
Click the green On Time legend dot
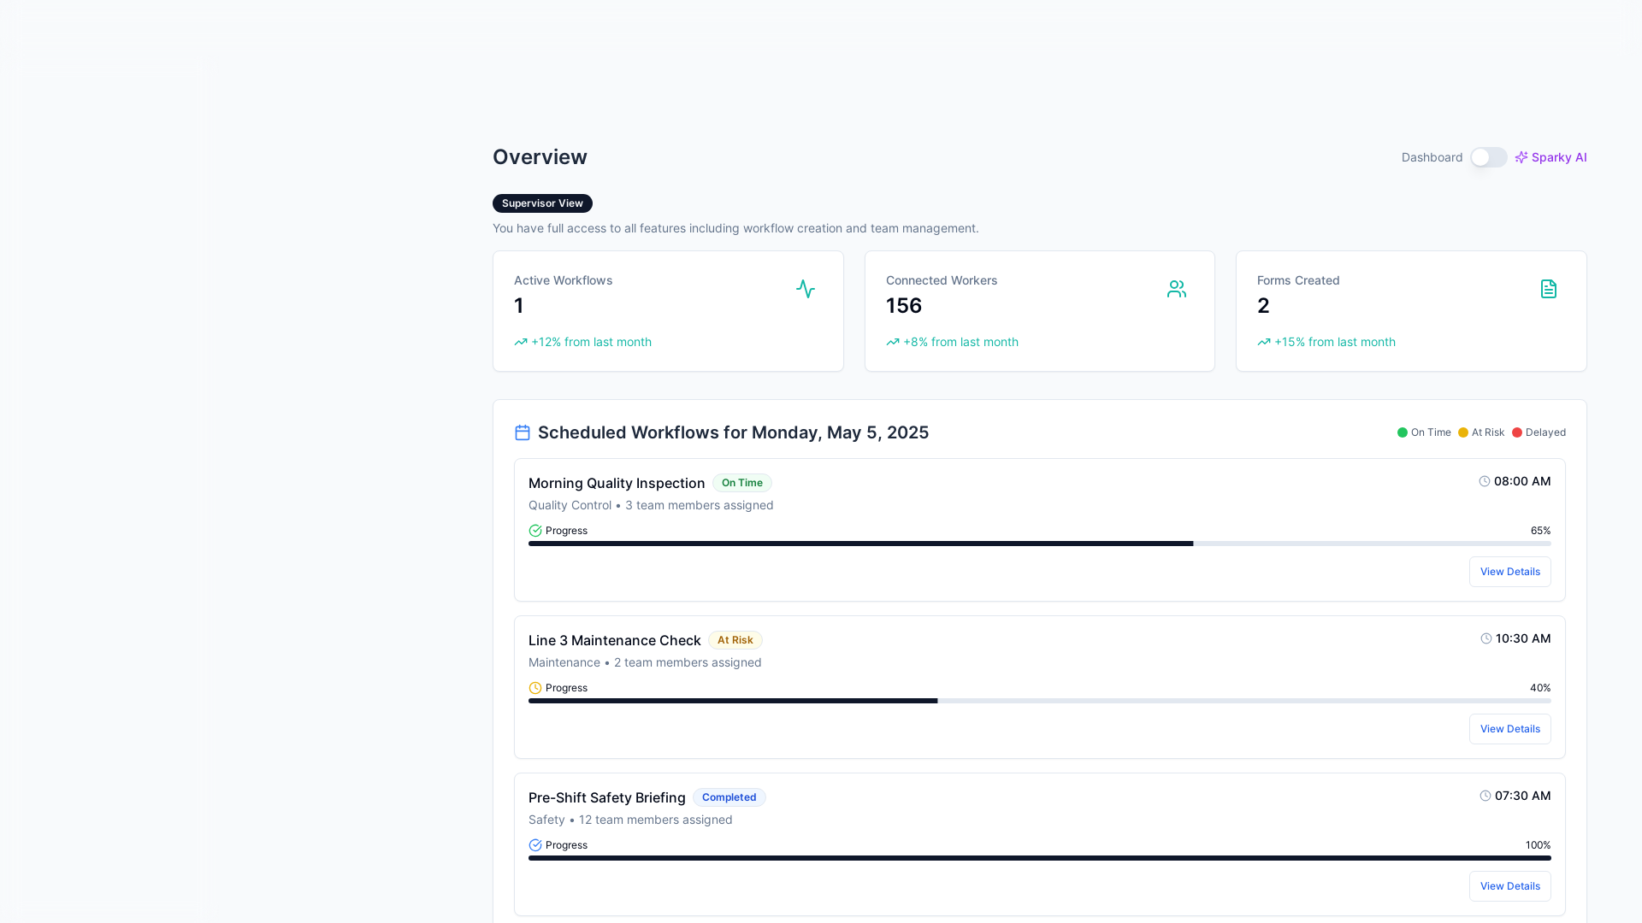click(x=1403, y=432)
